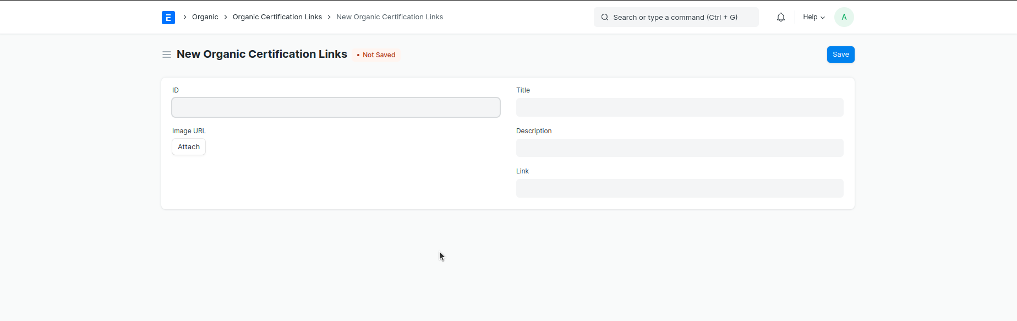This screenshot has width=1017, height=321.
Task: Expand the Help dropdown menu
Action: (x=813, y=17)
